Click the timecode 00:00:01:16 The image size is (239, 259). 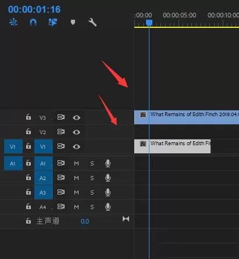pos(34,9)
